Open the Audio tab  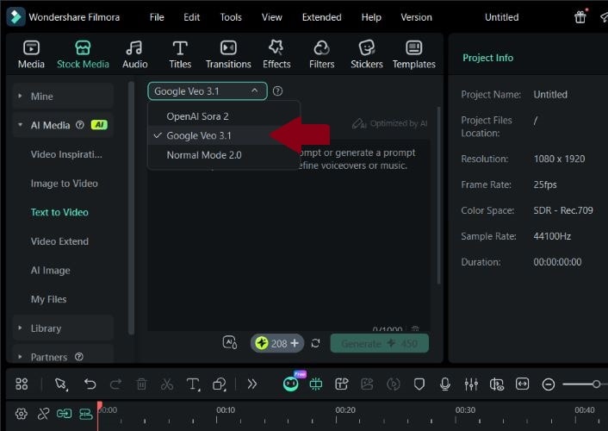pyautogui.click(x=134, y=54)
